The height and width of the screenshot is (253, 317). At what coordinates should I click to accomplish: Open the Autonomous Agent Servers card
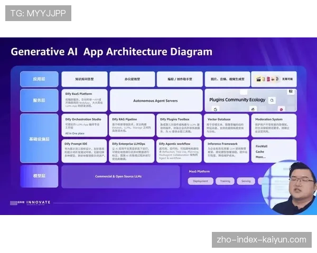click(x=156, y=100)
